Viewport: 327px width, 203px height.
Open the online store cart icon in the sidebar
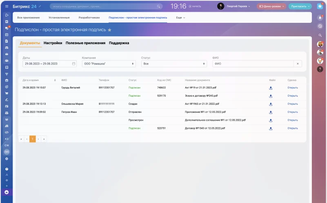[x=7, y=93]
